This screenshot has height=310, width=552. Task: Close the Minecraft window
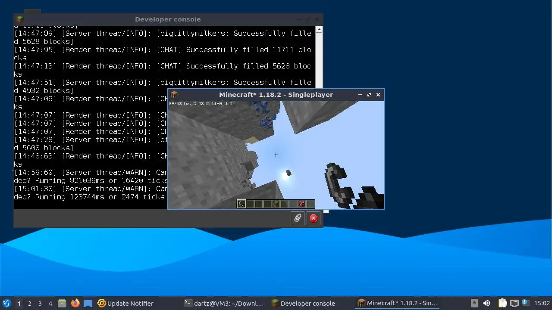[x=378, y=95]
